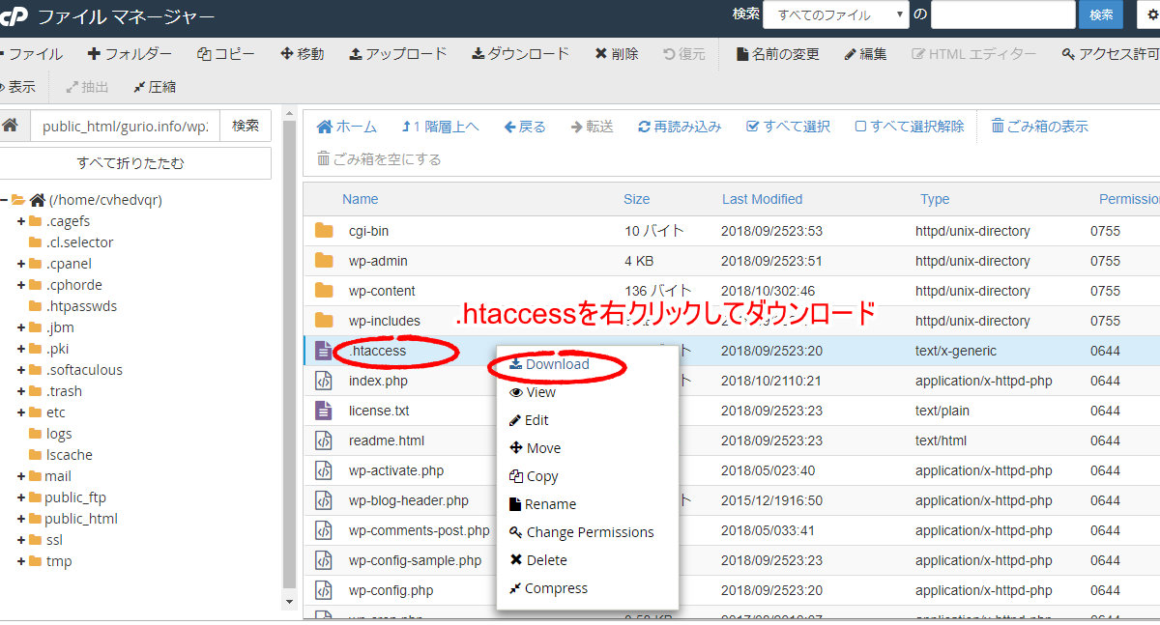Expand the .cpanel tree folder
The width and height of the screenshot is (1160, 625).
[21, 264]
